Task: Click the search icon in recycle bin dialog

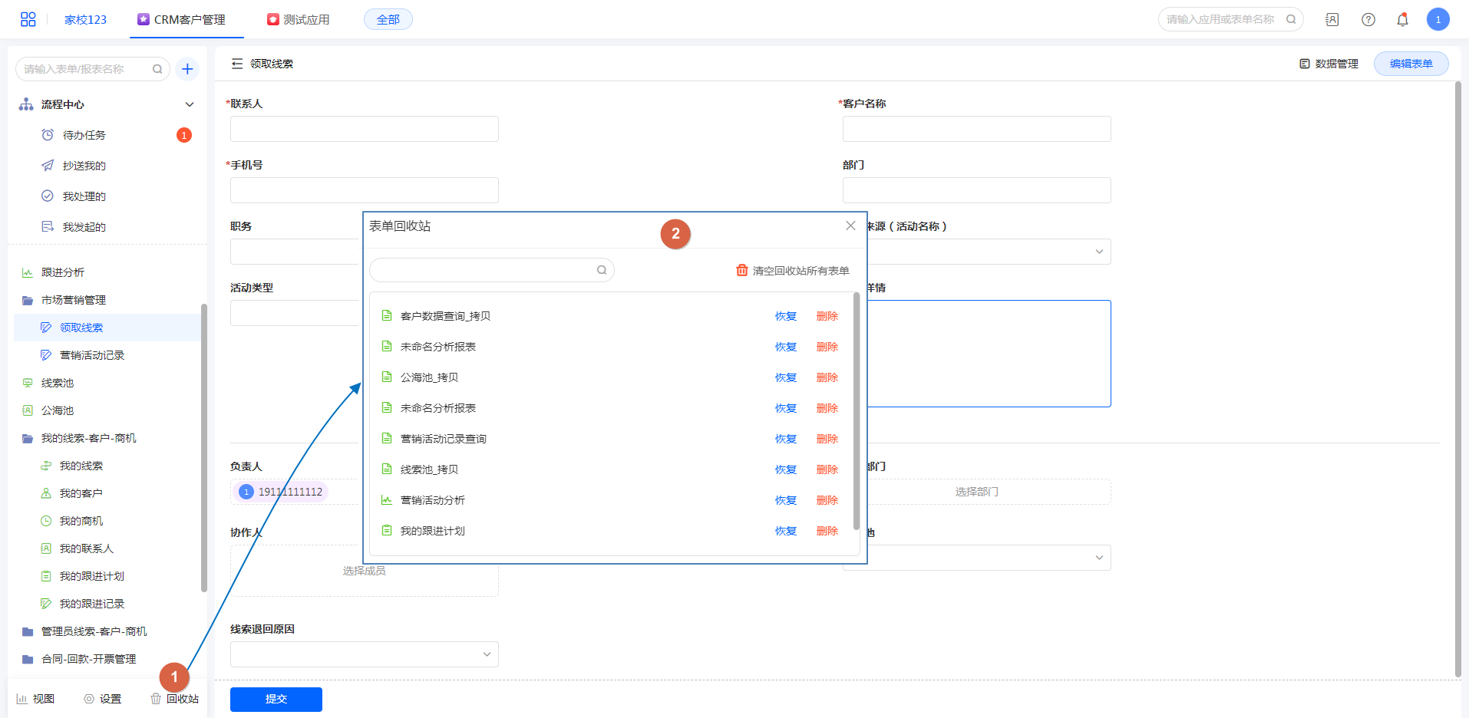Action: (x=602, y=270)
